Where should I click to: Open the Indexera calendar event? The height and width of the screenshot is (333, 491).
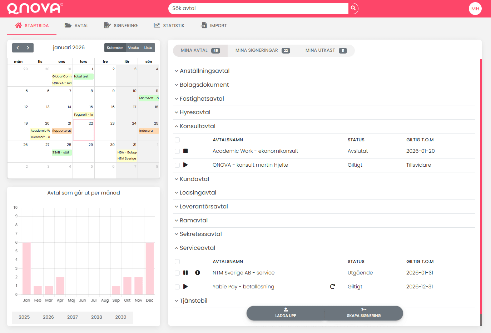(x=149, y=131)
